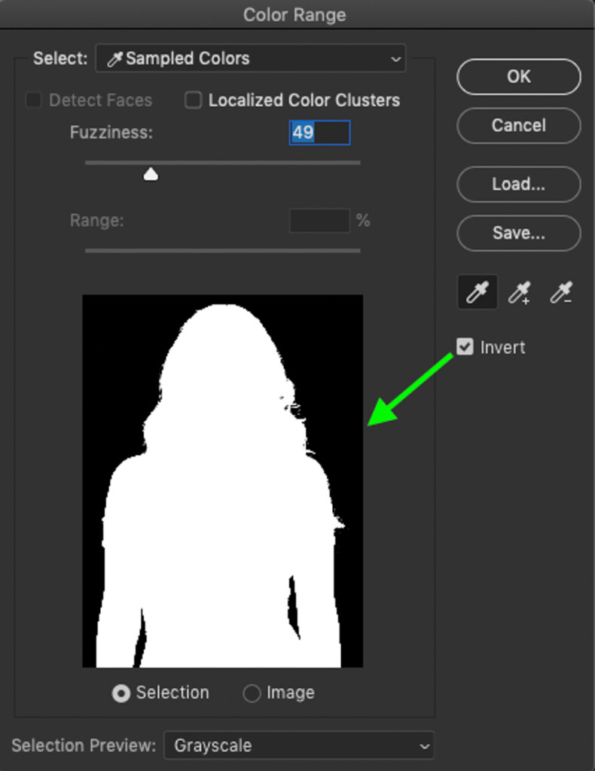The image size is (595, 771).
Task: Click the Fuzziness slider handle
Action: (151, 174)
